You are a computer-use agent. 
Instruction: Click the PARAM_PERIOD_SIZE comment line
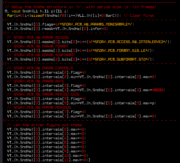click(43, 94)
